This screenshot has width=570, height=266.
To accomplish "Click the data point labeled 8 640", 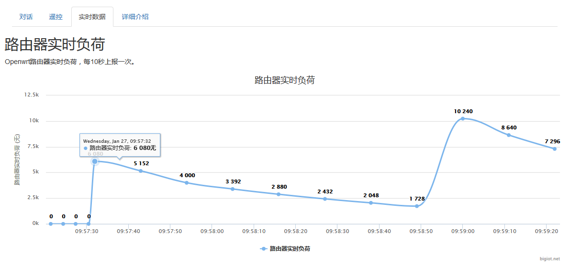I will (x=509, y=135).
